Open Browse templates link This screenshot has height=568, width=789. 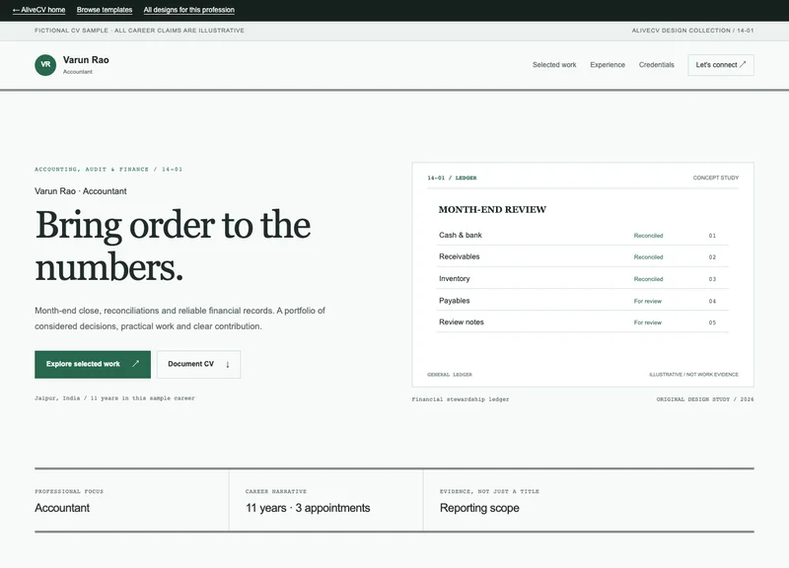(x=105, y=10)
